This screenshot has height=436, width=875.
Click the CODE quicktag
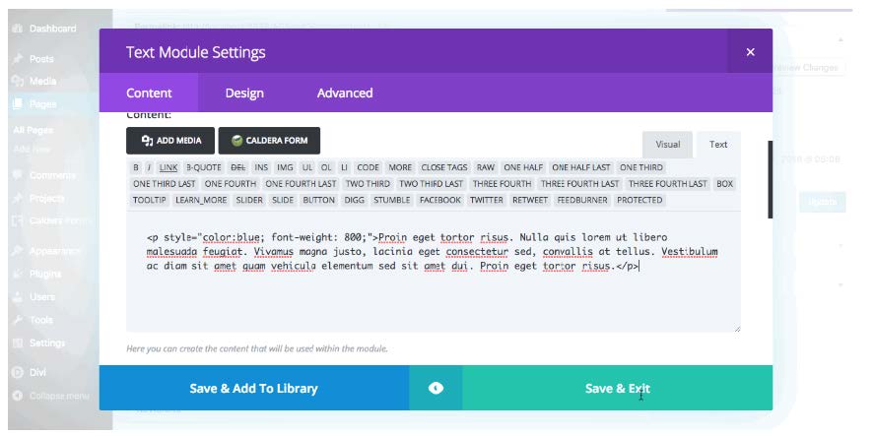pyautogui.click(x=368, y=167)
